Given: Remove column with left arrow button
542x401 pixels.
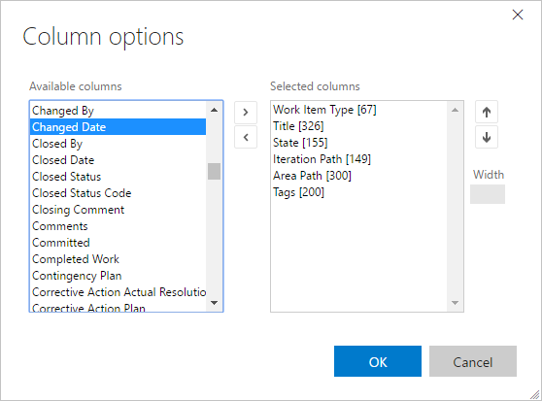Looking at the screenshot, I should (x=246, y=137).
